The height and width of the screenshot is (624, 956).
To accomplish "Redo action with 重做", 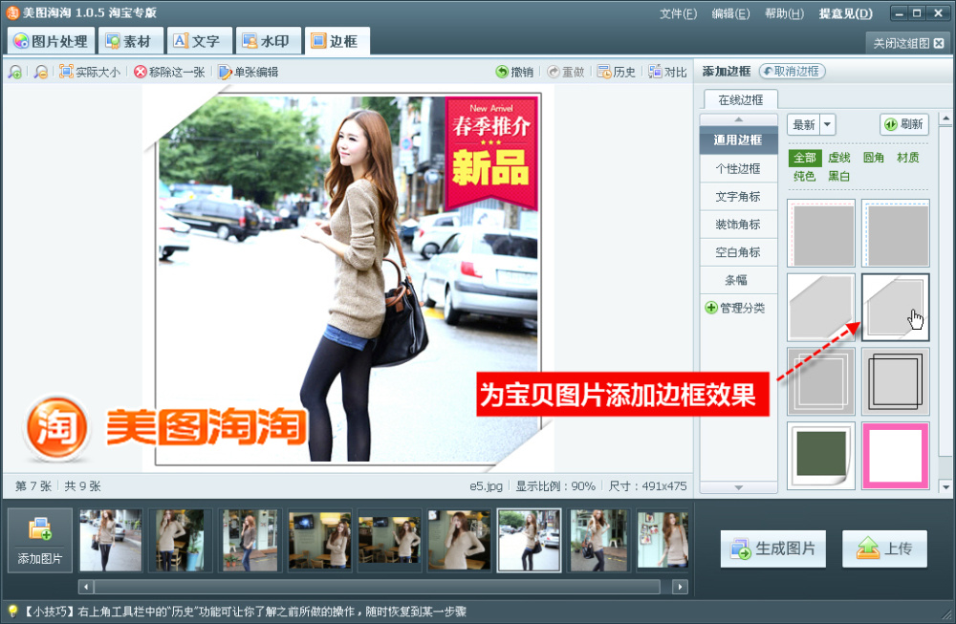I will 566,72.
